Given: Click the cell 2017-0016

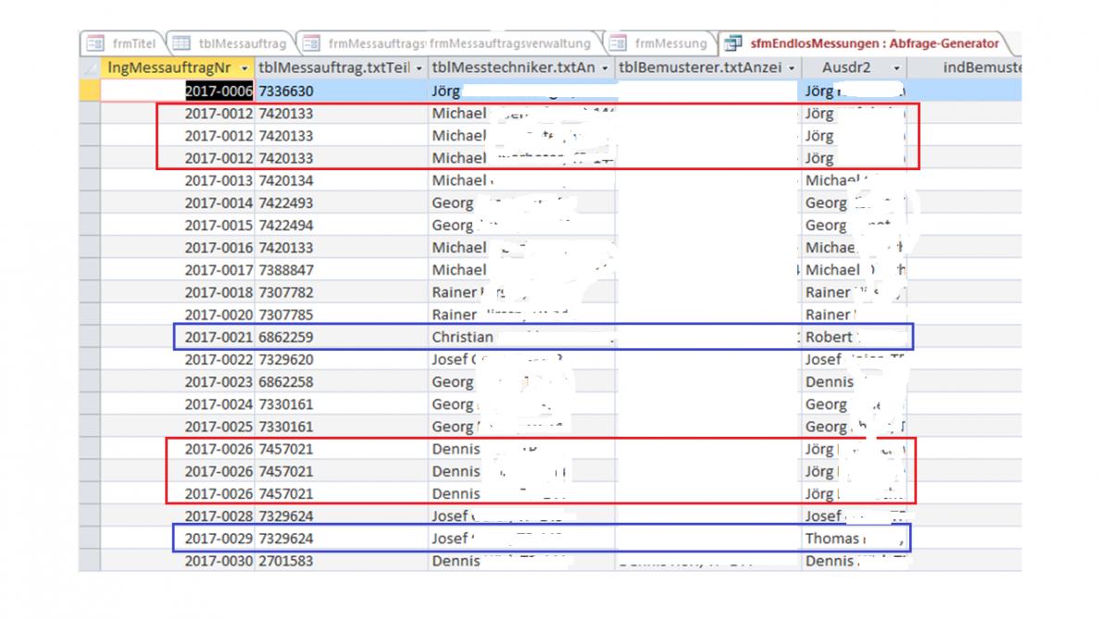Looking at the screenshot, I should coord(178,248).
